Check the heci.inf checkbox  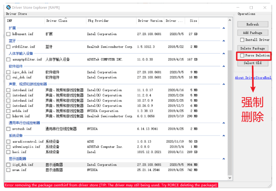pyautogui.click(x=8, y=152)
